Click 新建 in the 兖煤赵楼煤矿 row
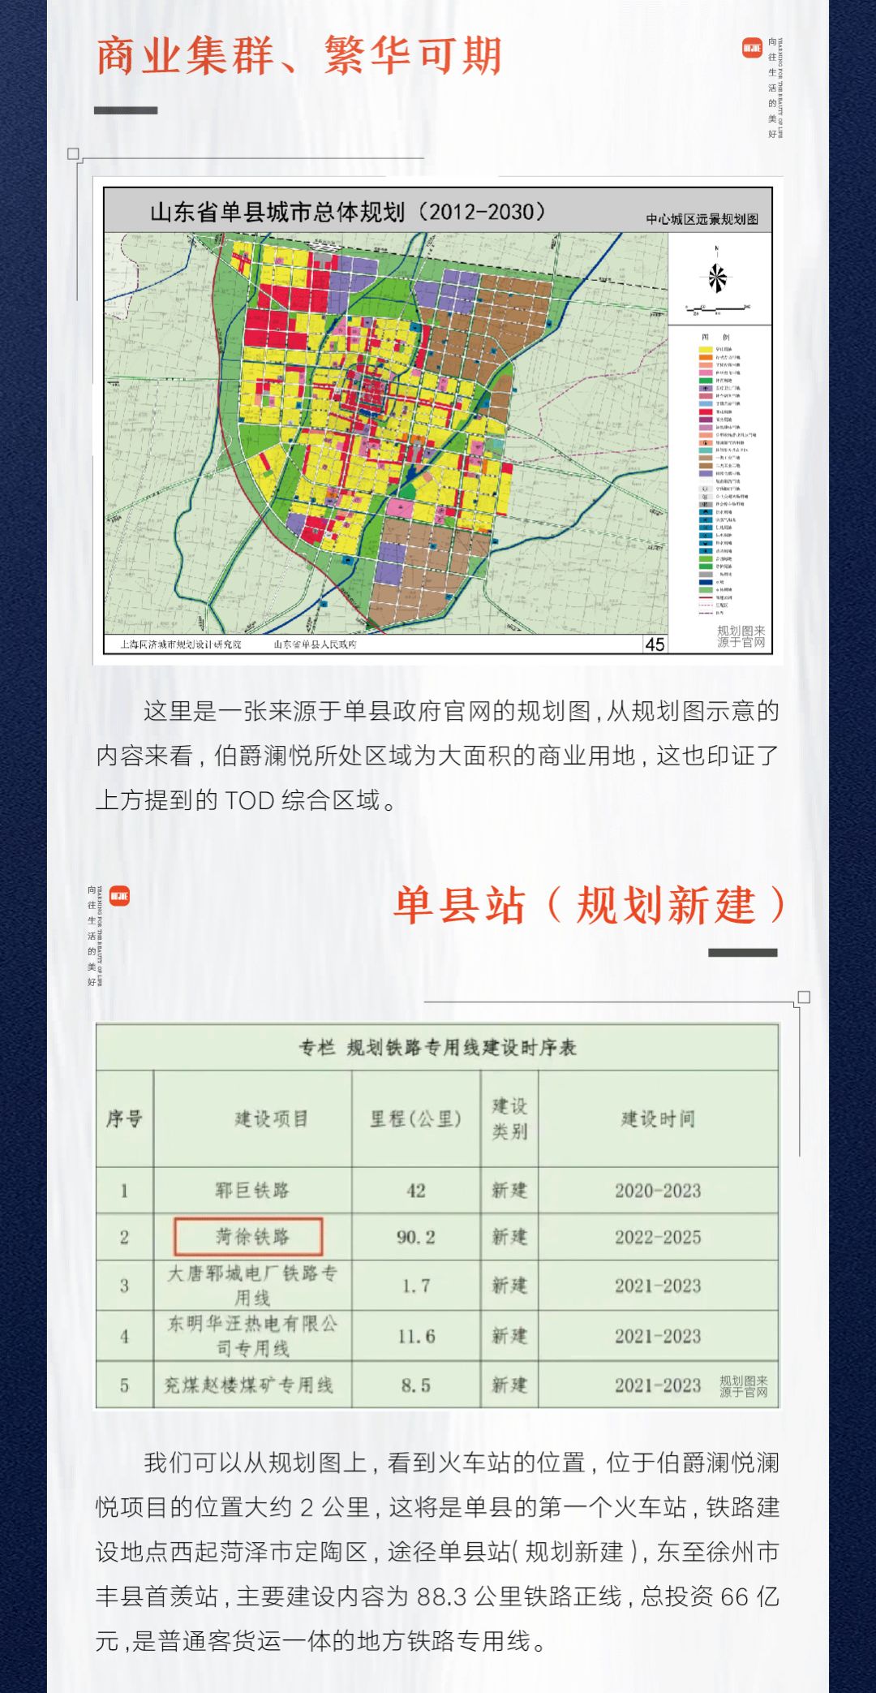The image size is (876, 1693). (509, 1385)
